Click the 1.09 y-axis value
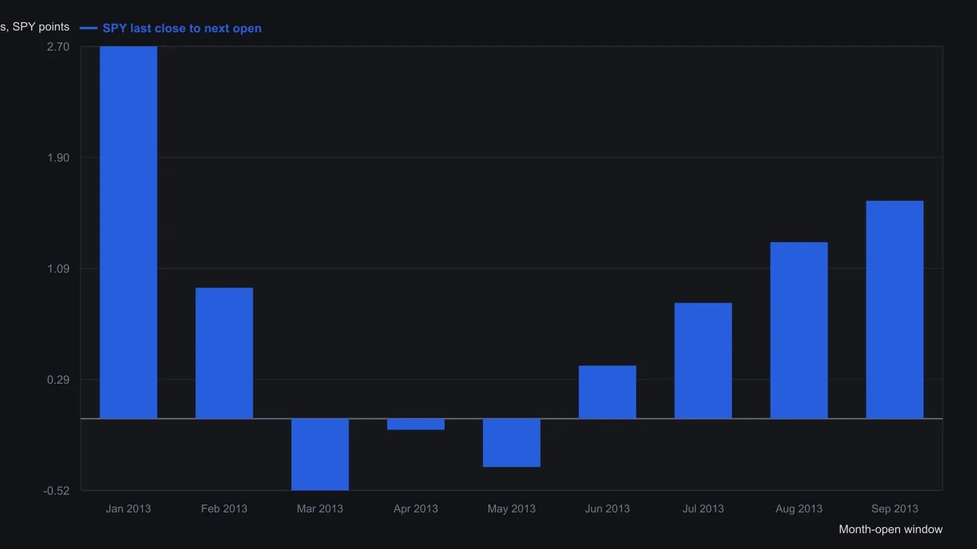Image resolution: width=977 pixels, height=549 pixels. (x=58, y=269)
